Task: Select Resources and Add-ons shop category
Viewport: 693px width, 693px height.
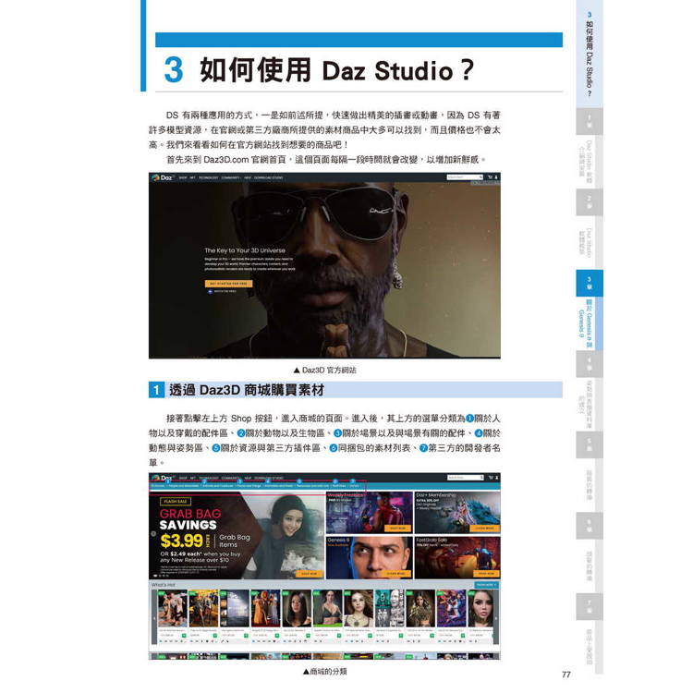Action: point(312,486)
